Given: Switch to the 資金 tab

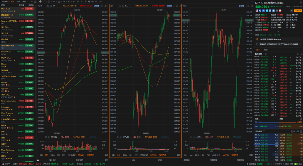Looking at the screenshot, I should click(266, 50).
